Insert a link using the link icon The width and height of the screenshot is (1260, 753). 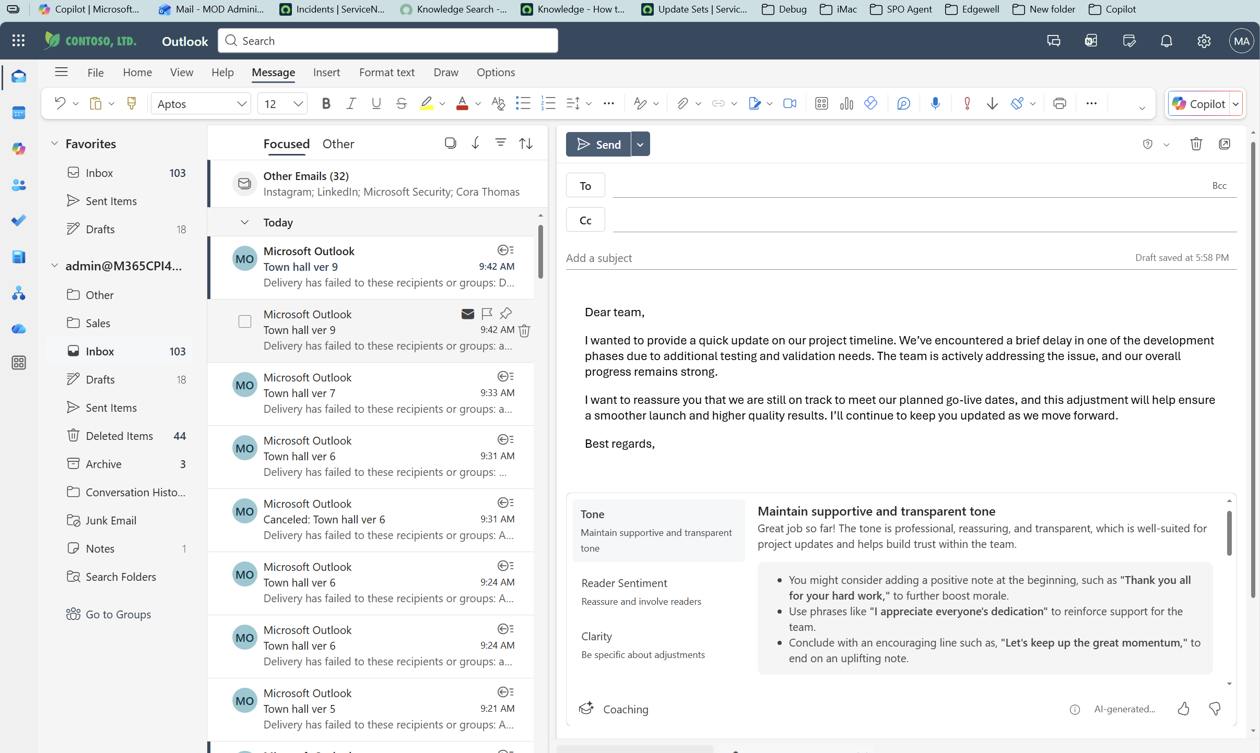[719, 103]
